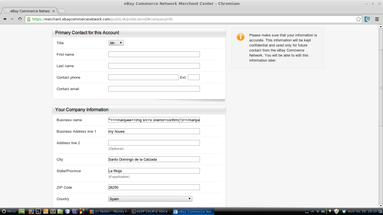Open a new browser tab
This screenshot has width=383, height=215.
[62, 11]
